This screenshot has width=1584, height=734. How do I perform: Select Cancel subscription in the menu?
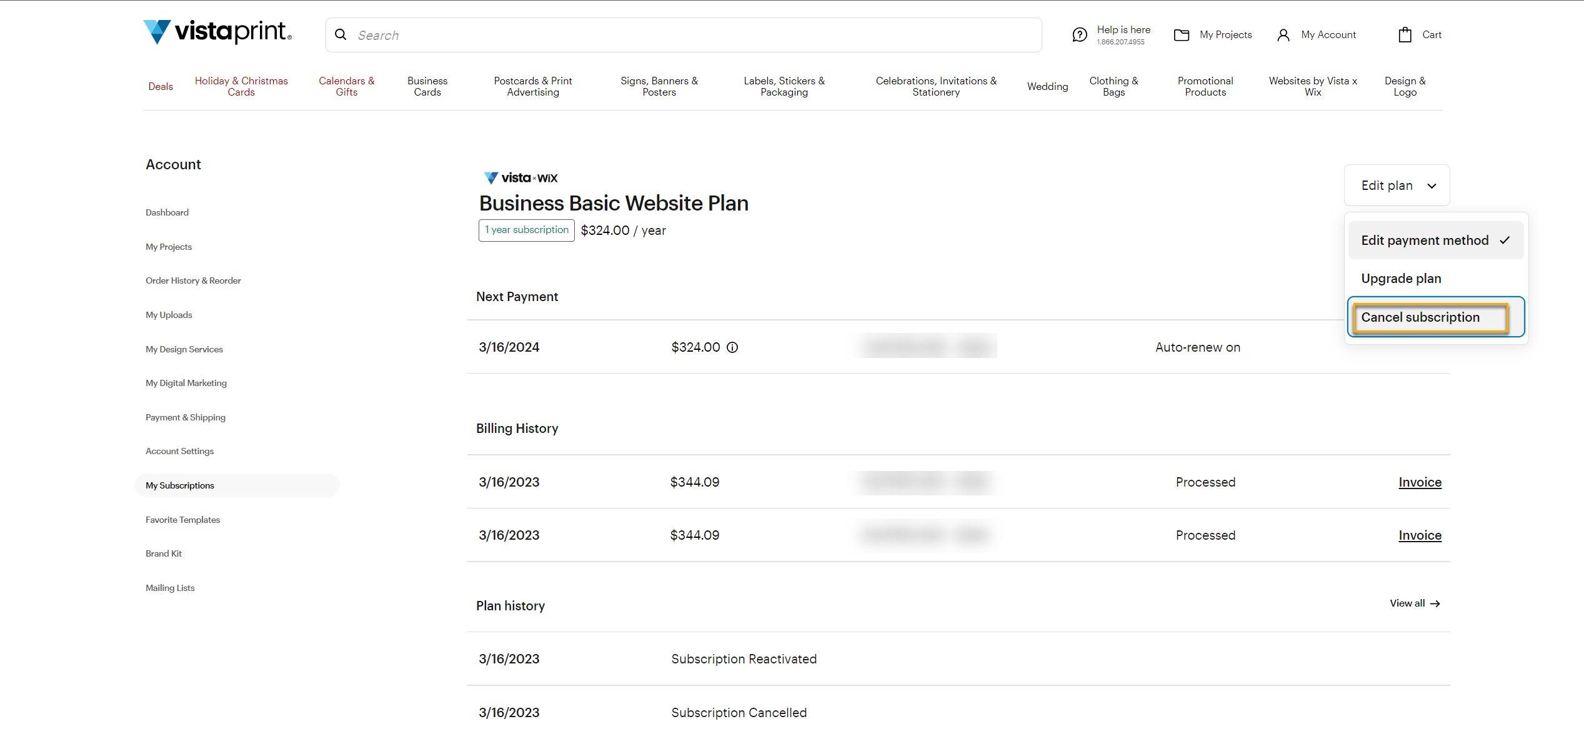1435,317
